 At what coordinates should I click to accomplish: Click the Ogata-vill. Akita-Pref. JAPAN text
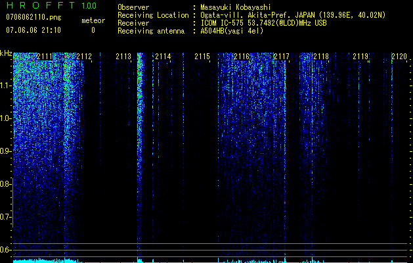[x=257, y=15]
